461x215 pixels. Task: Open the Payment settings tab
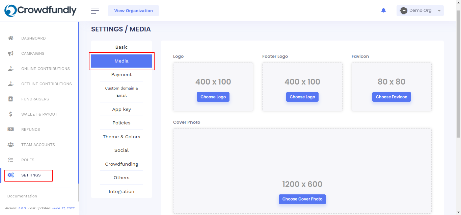pos(121,75)
